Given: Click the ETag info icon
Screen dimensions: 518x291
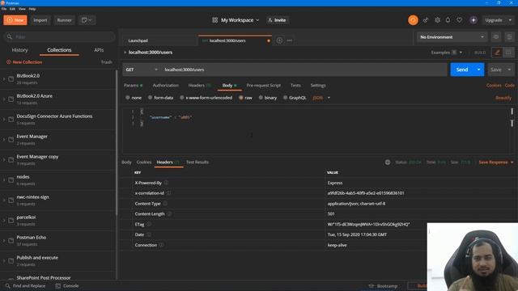Looking at the screenshot, I should coord(149,225).
